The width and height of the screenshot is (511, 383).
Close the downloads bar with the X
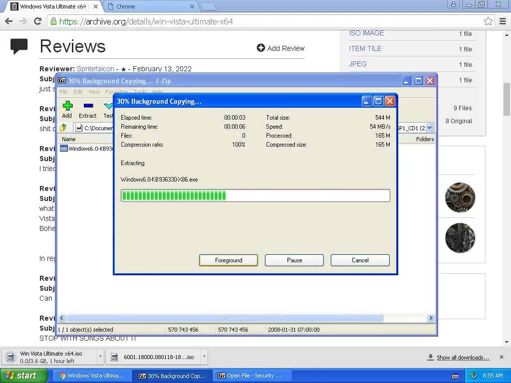[x=502, y=357]
